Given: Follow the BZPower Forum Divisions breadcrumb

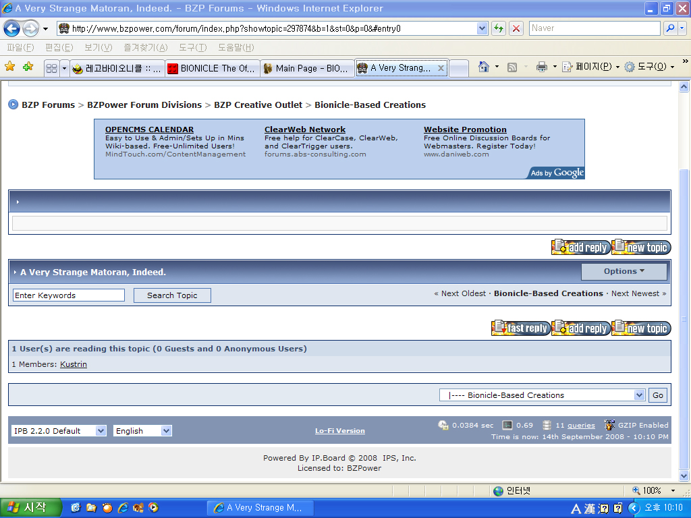Looking at the screenshot, I should click(x=144, y=105).
